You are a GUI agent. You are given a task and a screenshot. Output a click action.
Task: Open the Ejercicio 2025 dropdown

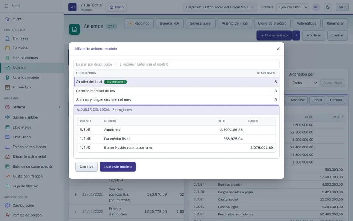(292, 7)
